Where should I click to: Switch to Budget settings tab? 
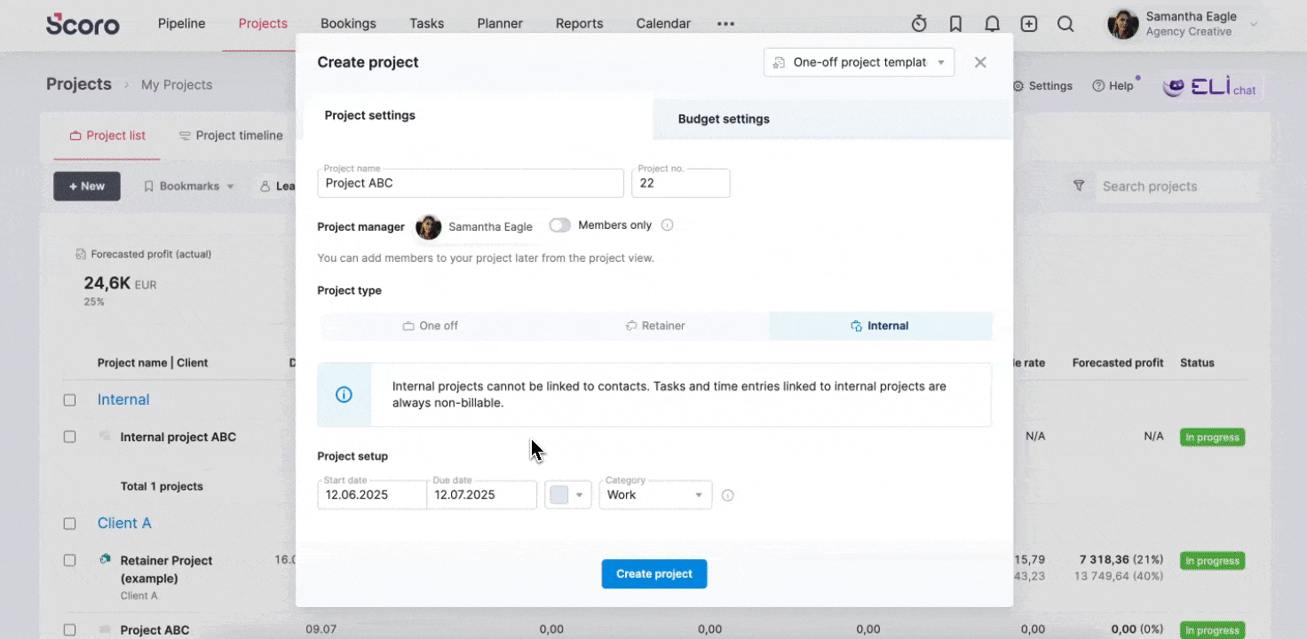click(832, 119)
